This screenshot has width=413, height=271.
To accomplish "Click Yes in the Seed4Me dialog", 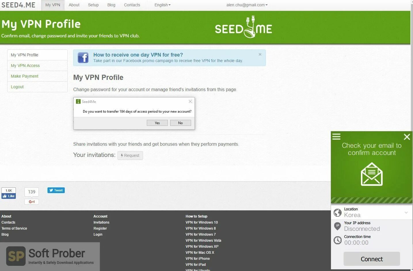I will pos(157,123).
